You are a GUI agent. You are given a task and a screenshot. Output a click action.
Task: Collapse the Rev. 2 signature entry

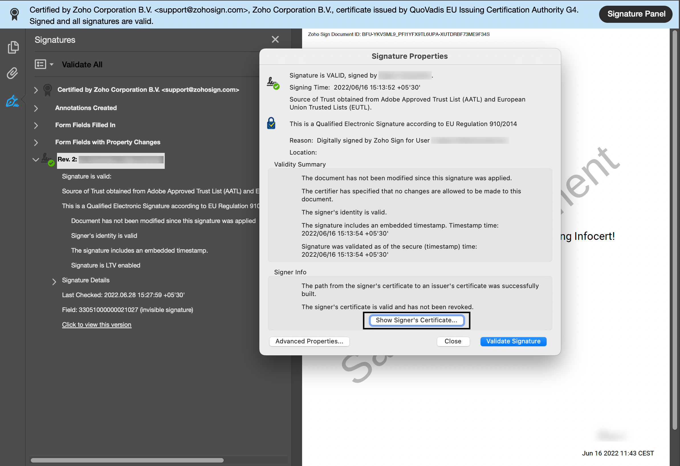pyautogui.click(x=36, y=159)
